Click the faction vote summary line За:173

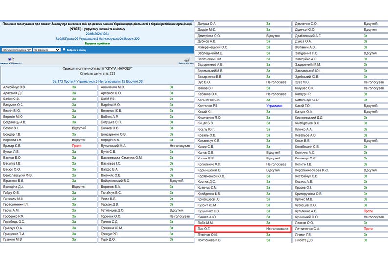click(x=97, y=81)
